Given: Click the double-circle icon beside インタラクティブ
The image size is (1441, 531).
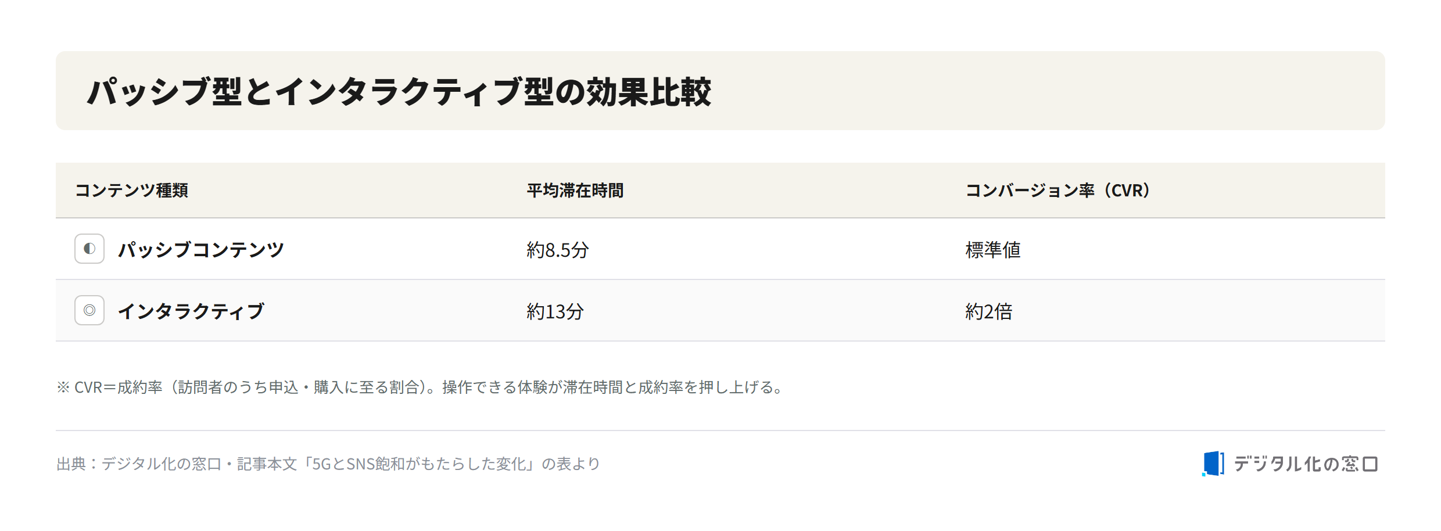Looking at the screenshot, I should [x=89, y=310].
